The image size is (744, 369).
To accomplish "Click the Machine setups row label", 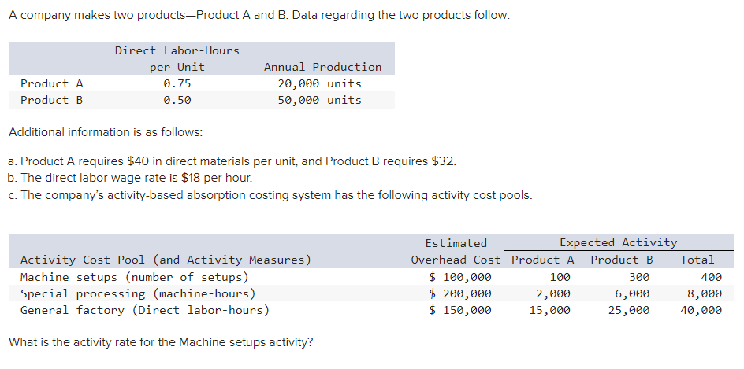I will coord(134,277).
